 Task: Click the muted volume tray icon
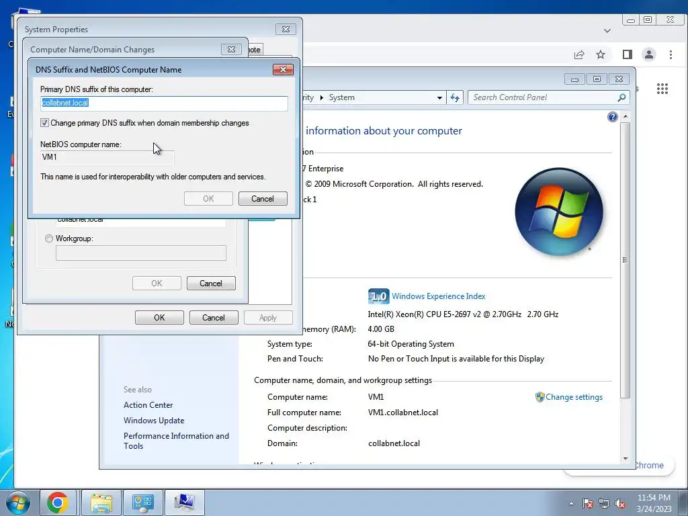[x=620, y=503]
